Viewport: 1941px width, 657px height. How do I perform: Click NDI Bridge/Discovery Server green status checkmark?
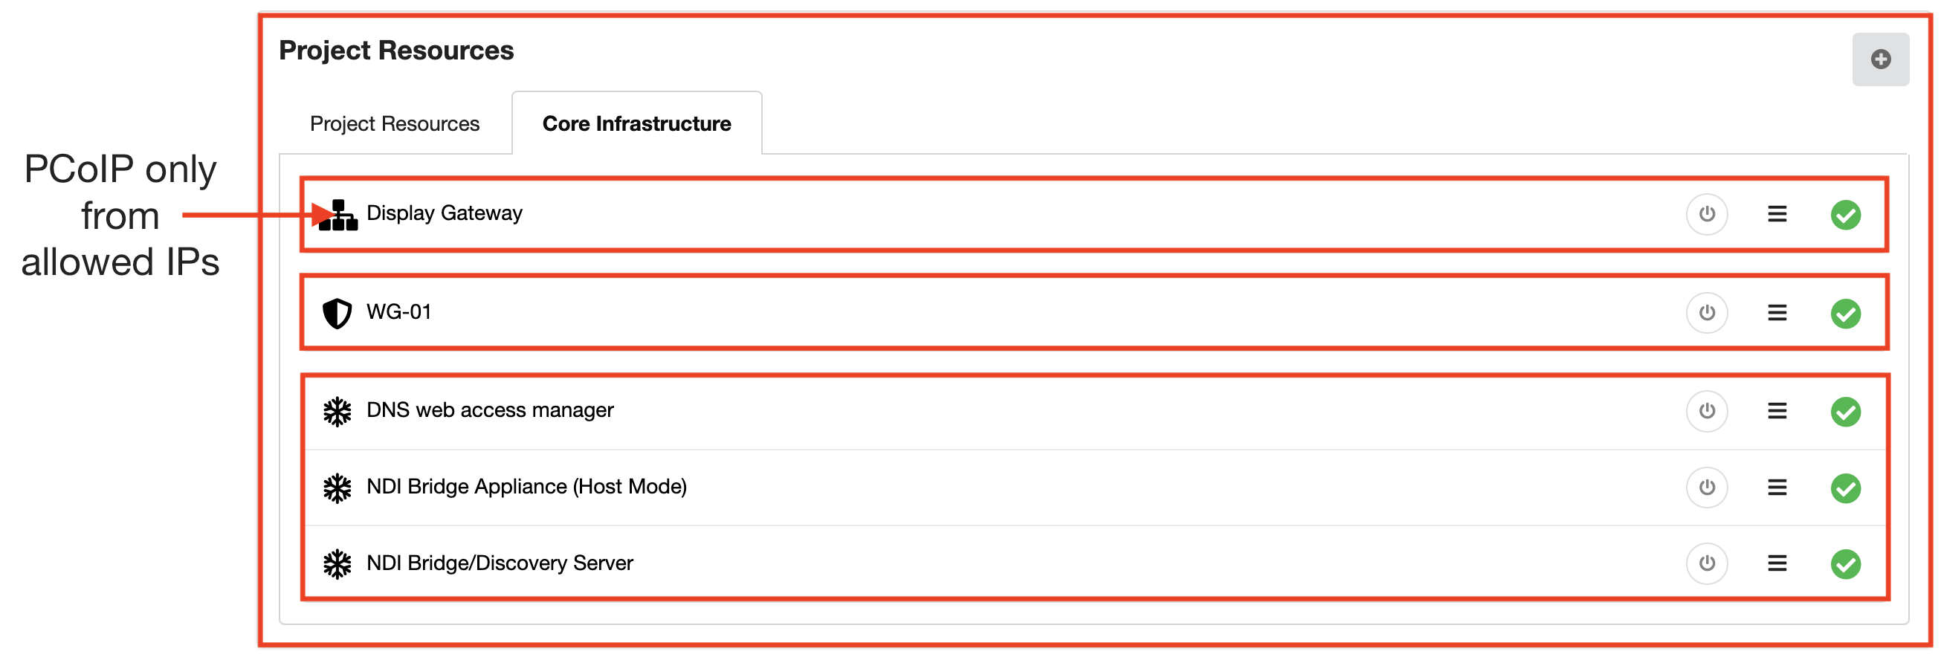[x=1844, y=563]
